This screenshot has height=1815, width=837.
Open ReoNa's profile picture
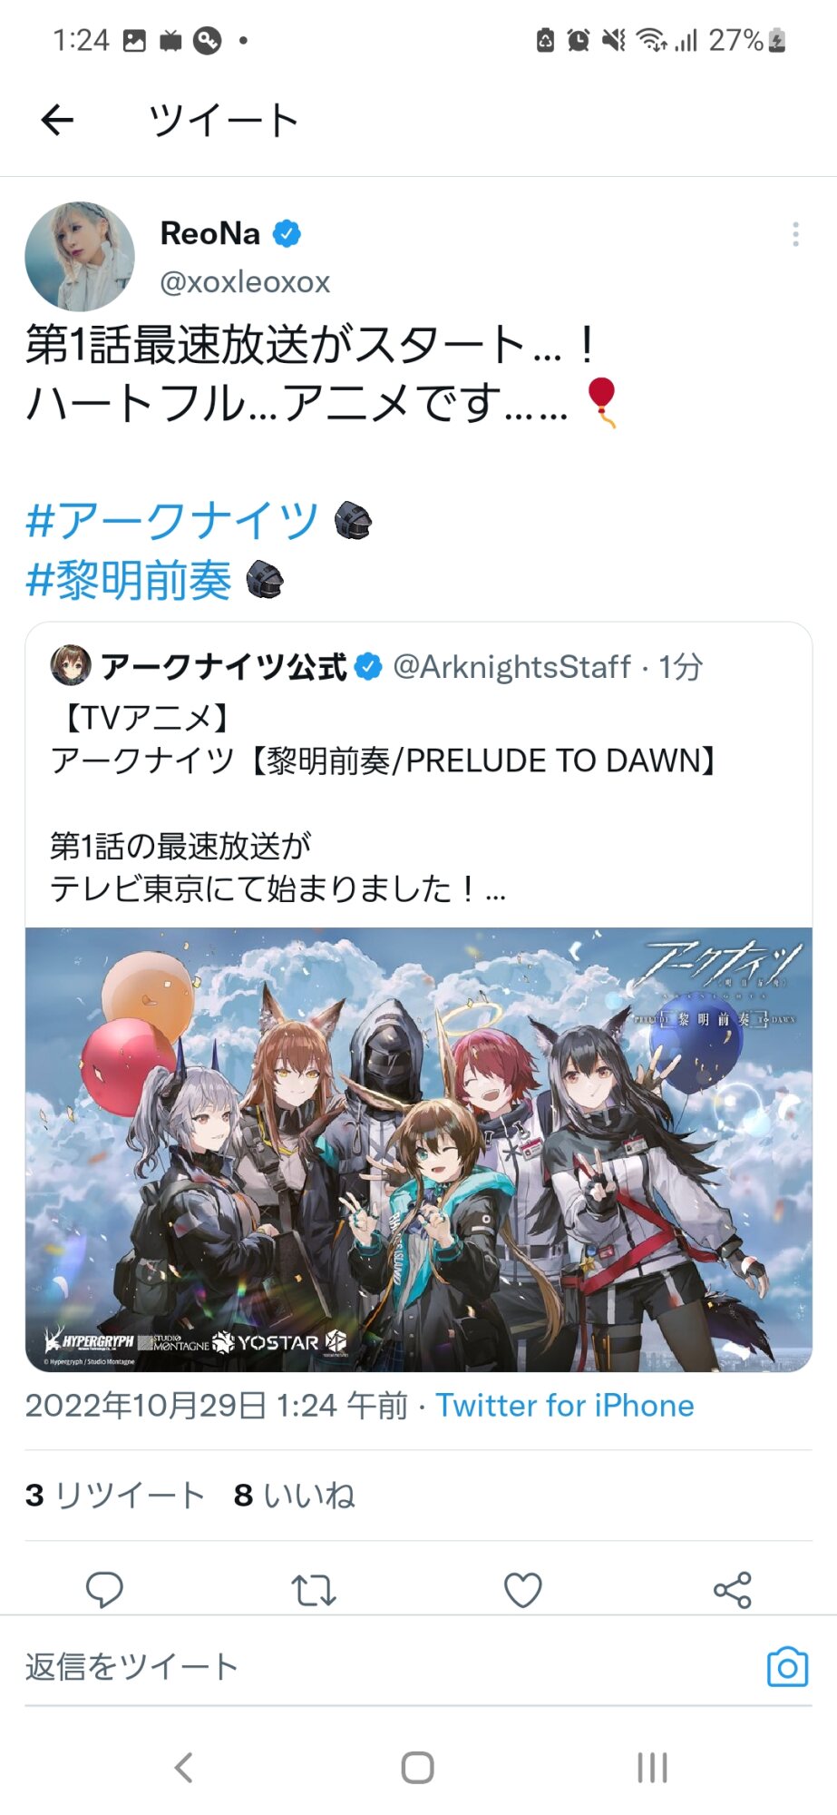coord(80,256)
